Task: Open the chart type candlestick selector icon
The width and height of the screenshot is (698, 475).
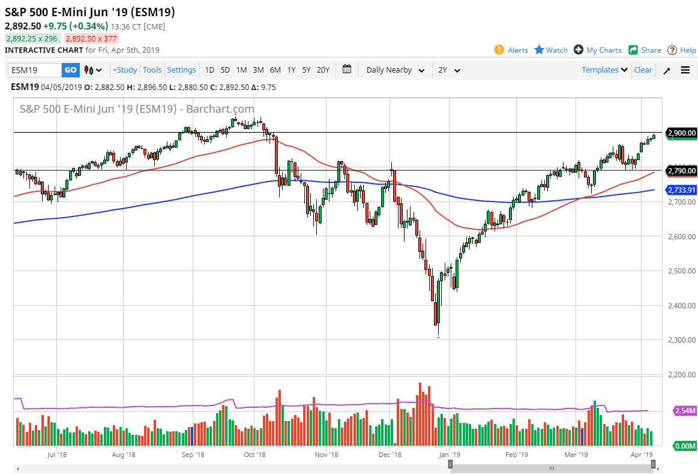Action: (89, 70)
